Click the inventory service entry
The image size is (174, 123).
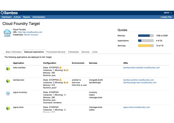point(93,92)
